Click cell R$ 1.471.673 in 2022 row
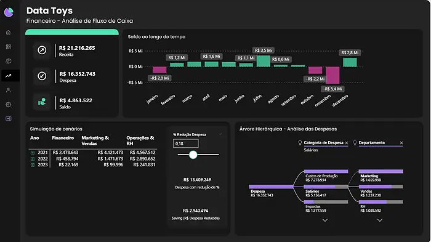 110,159
